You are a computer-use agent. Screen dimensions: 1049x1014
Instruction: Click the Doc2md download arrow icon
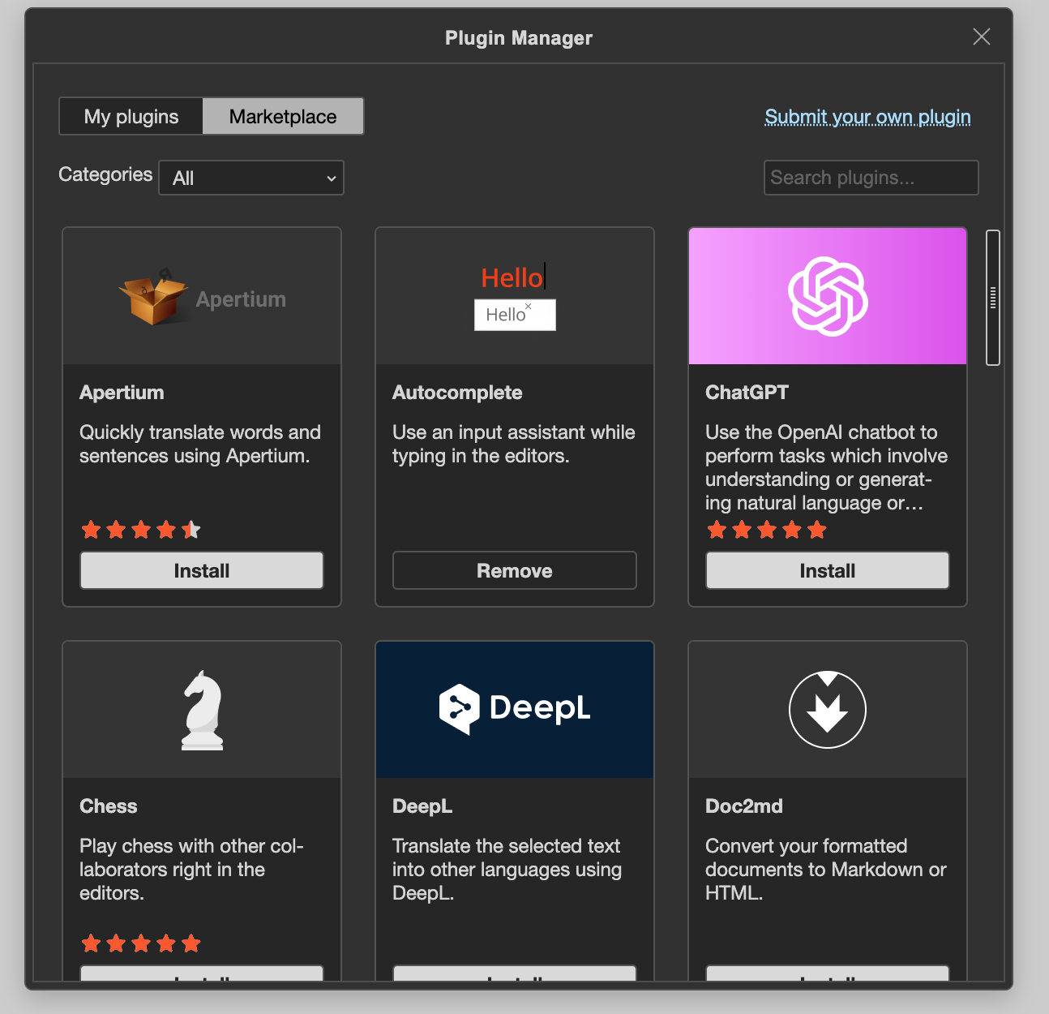coord(828,710)
